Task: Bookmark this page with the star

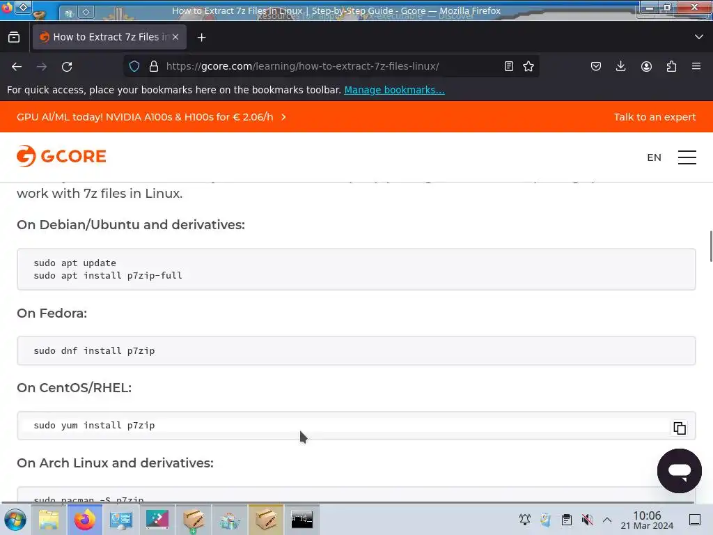Action: click(x=528, y=66)
